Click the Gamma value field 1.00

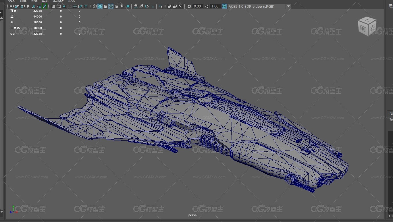click(x=215, y=6)
